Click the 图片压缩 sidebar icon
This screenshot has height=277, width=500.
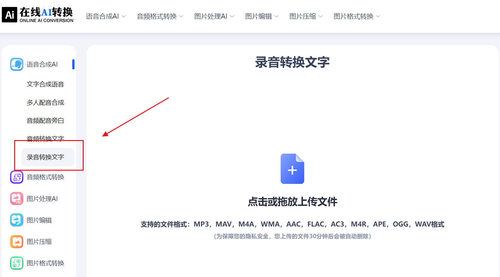(x=17, y=242)
